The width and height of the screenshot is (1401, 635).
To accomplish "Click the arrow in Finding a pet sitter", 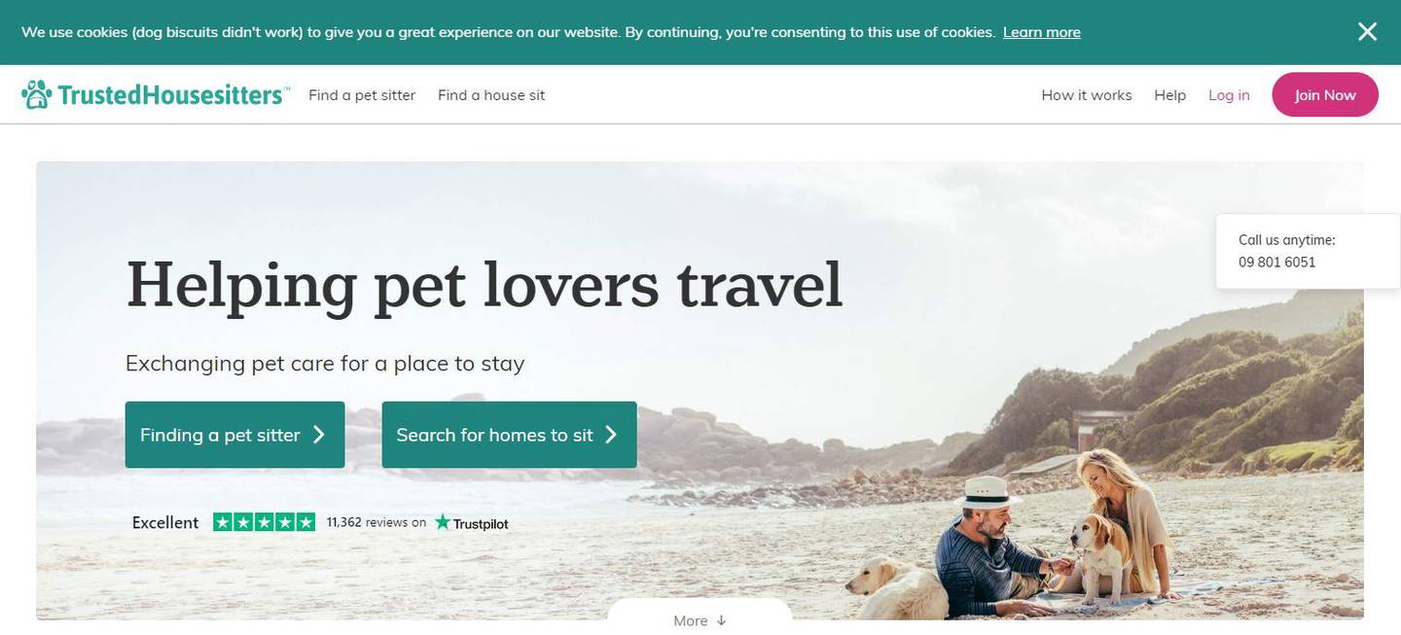I will [x=318, y=435].
